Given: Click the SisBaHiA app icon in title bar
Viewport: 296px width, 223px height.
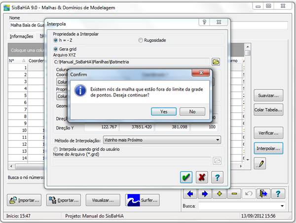Looking at the screenshot, I should click(7, 8).
